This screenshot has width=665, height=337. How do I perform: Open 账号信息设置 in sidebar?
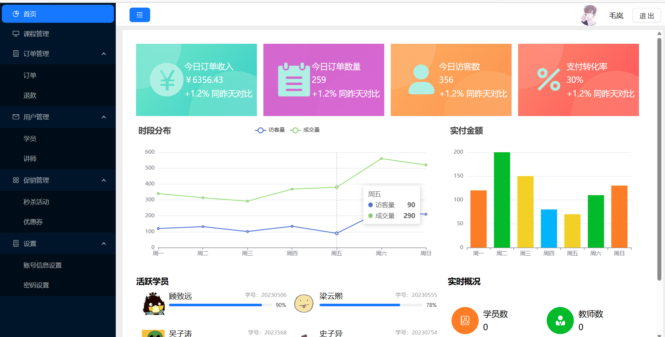[58, 265]
